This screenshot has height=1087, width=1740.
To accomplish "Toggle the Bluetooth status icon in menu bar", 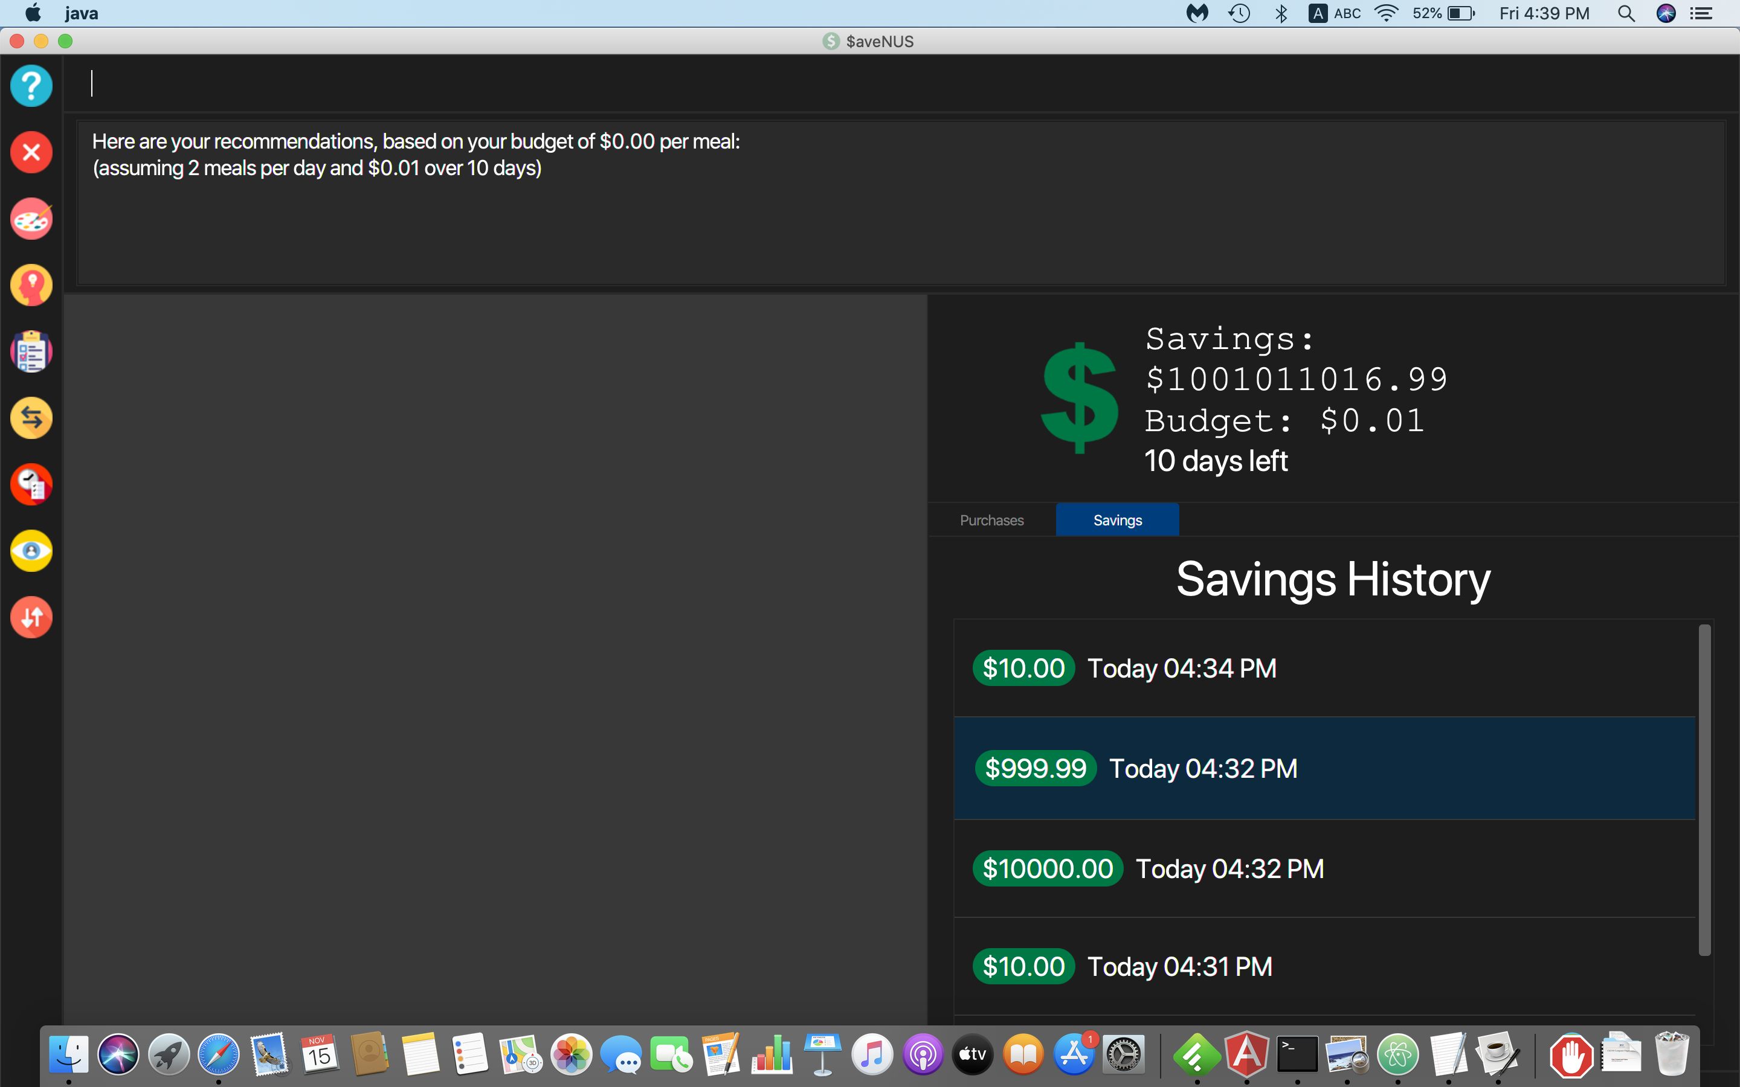I will [1279, 13].
